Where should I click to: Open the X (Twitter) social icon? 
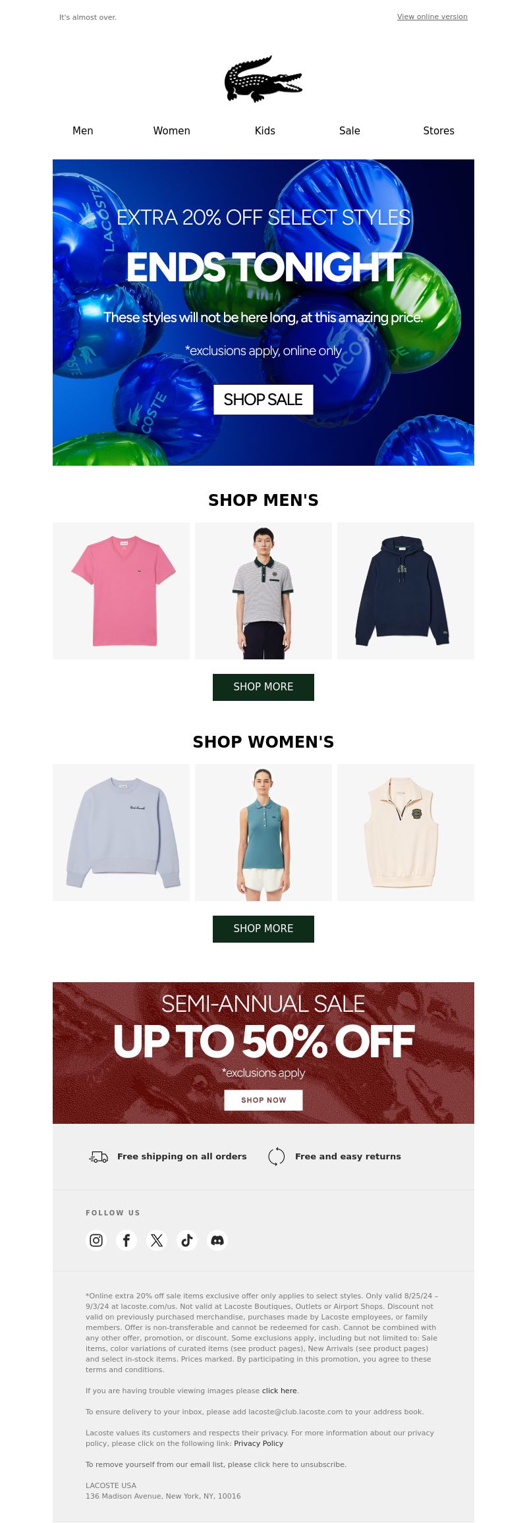click(x=157, y=1240)
